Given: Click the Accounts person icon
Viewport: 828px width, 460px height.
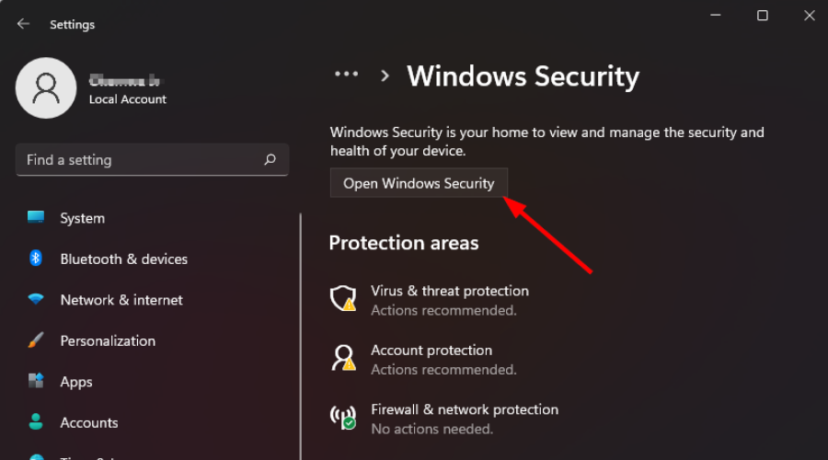Looking at the screenshot, I should click(36, 422).
